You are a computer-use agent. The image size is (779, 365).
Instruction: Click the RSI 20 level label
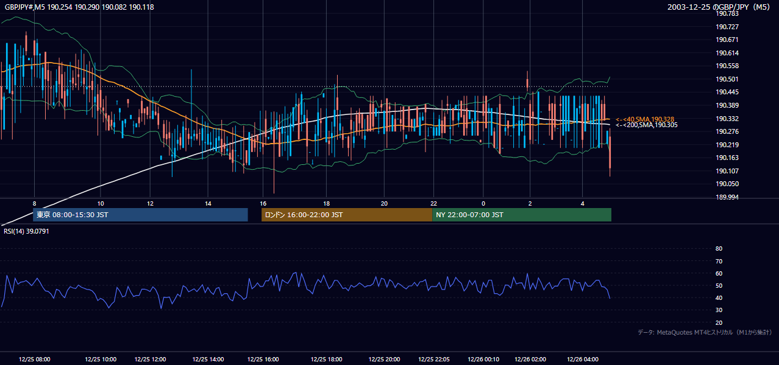[x=719, y=322]
